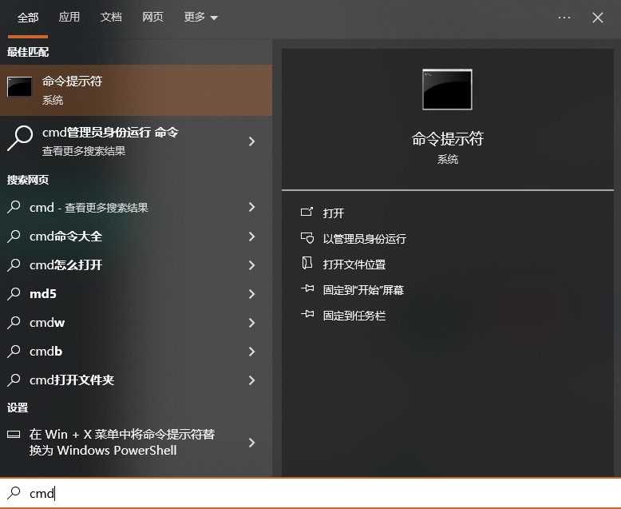Screen dimensions: 621x509
Task: Click search icon beside cmdw
Action: [14, 322]
